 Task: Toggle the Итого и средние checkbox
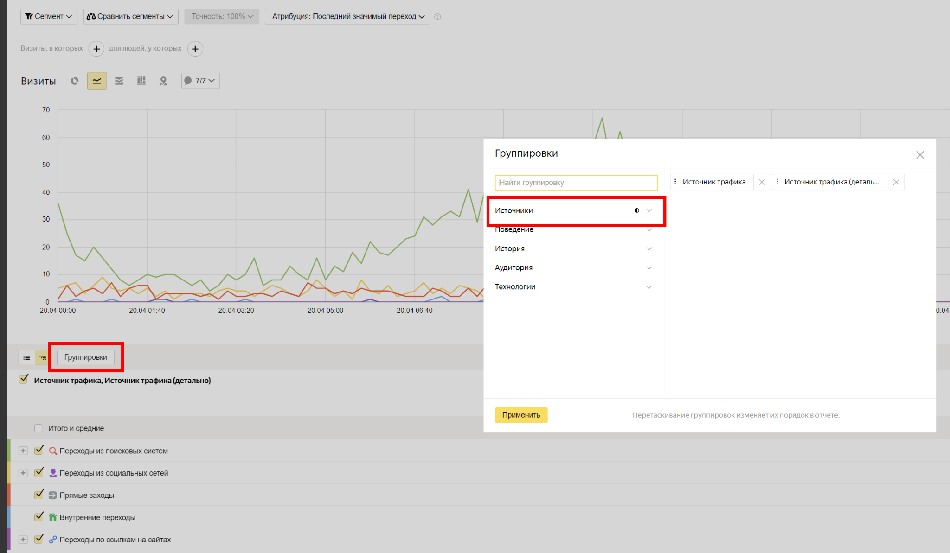39,428
